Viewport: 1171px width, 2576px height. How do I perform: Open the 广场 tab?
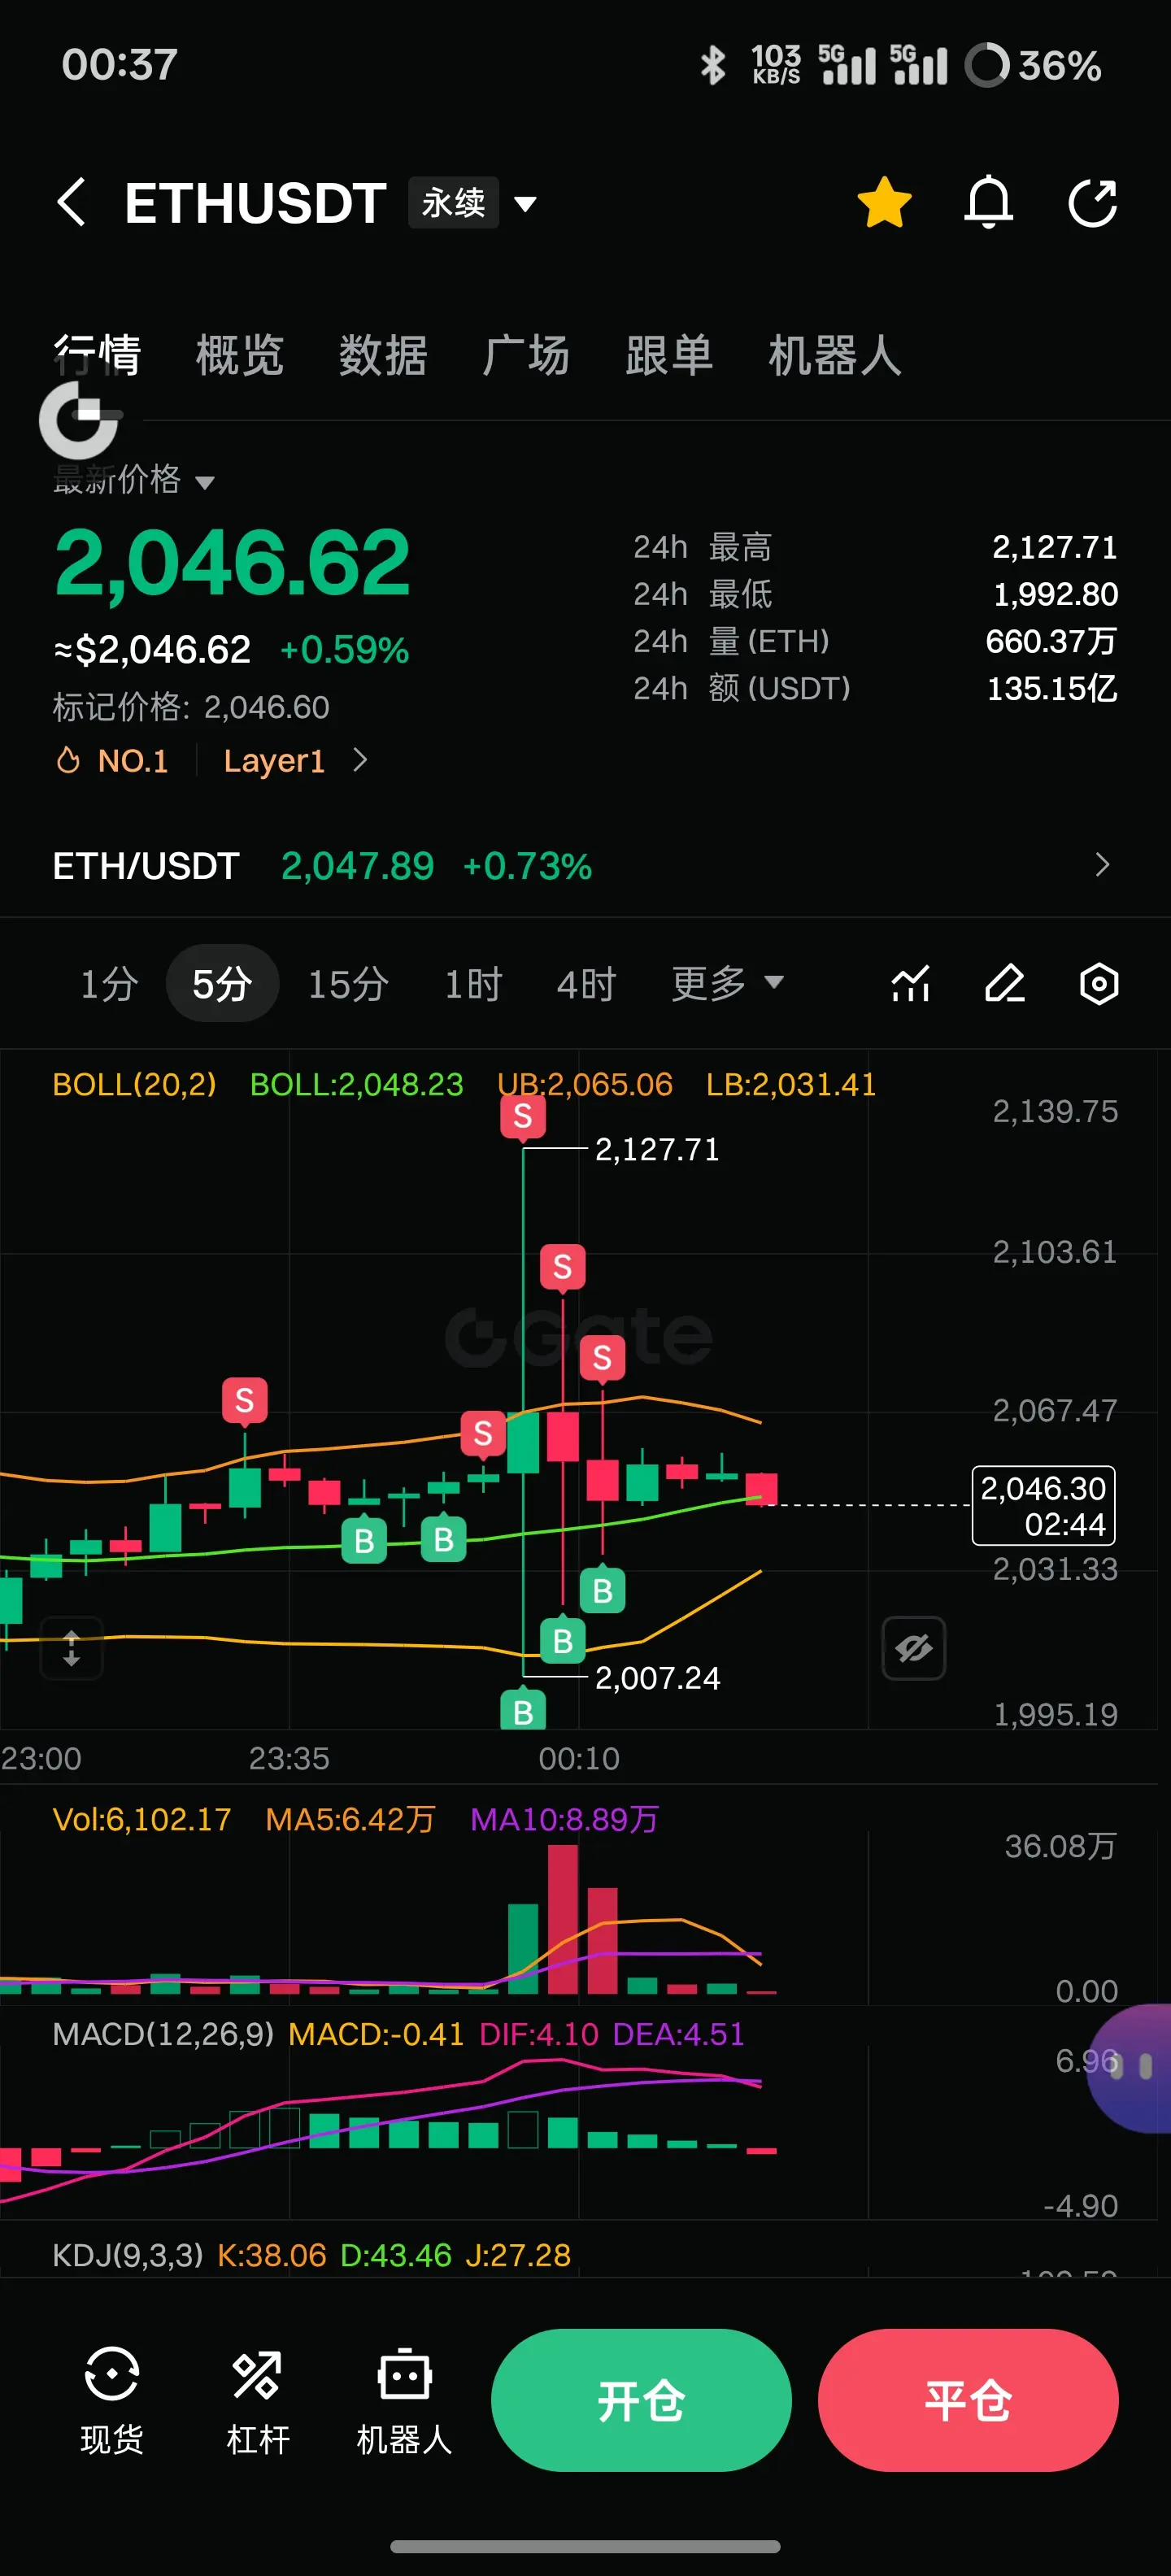pyautogui.click(x=526, y=356)
